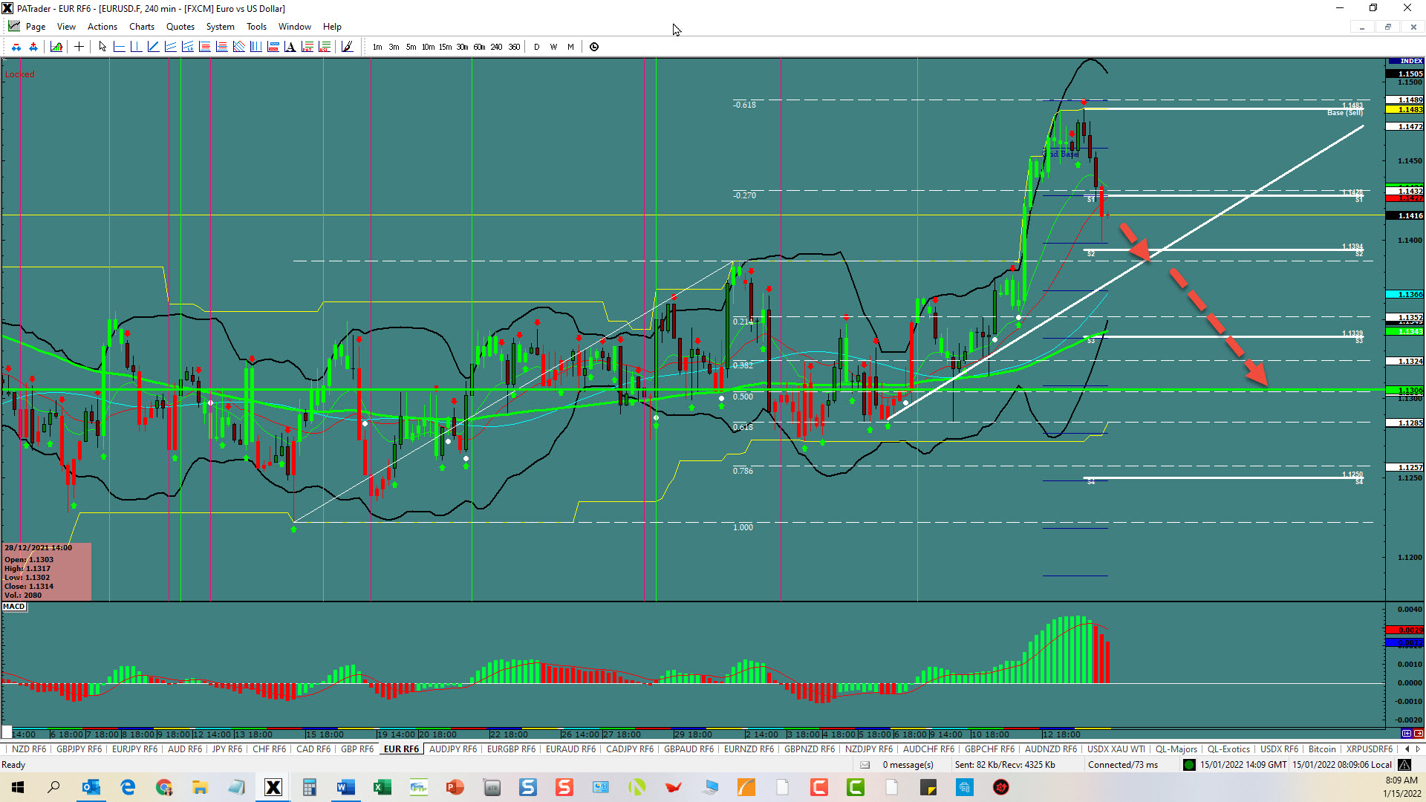This screenshot has height=802, width=1426.
Task: Open the Page menu
Action: [x=36, y=27]
